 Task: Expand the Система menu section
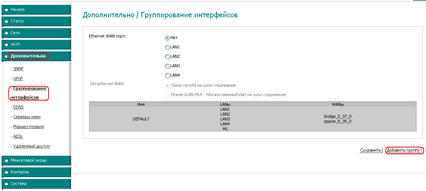click(19, 184)
